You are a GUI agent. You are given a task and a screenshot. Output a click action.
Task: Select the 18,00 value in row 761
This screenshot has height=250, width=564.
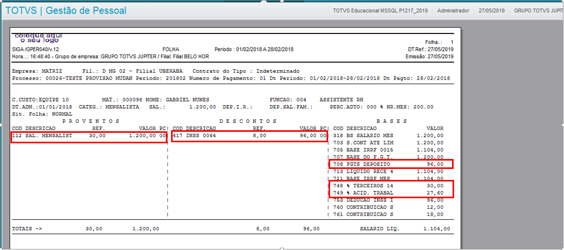[435, 215]
